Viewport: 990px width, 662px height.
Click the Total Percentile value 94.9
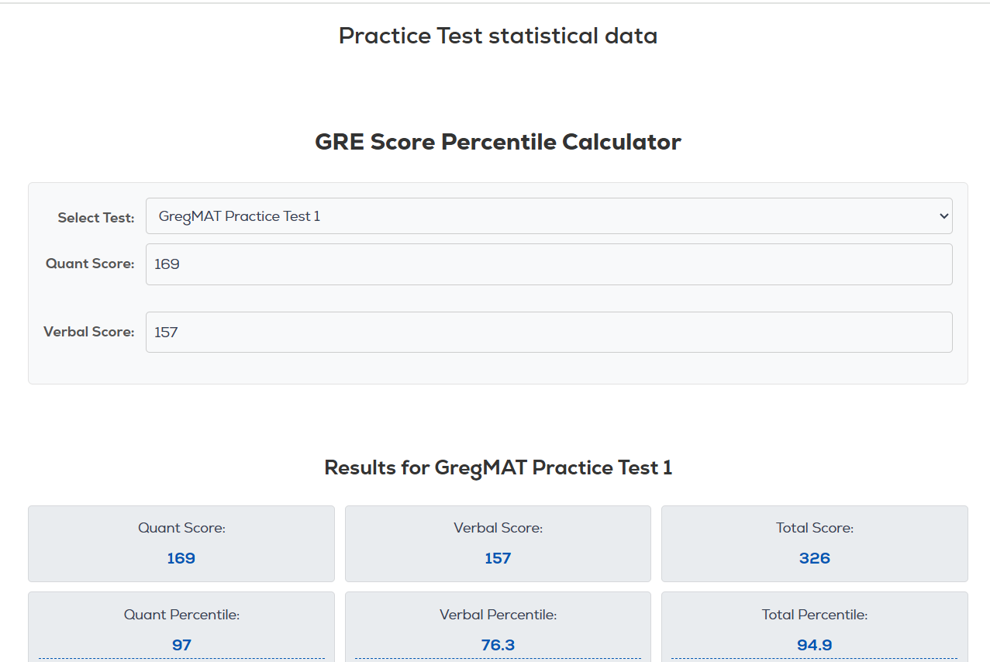814,645
